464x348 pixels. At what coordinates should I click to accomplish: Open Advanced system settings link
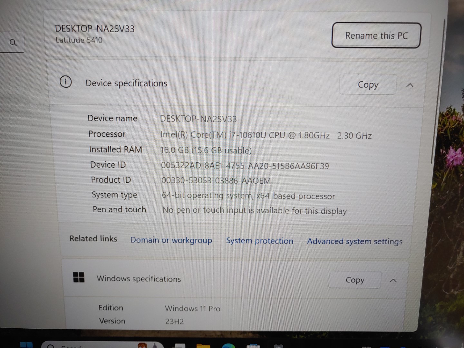[x=355, y=241]
